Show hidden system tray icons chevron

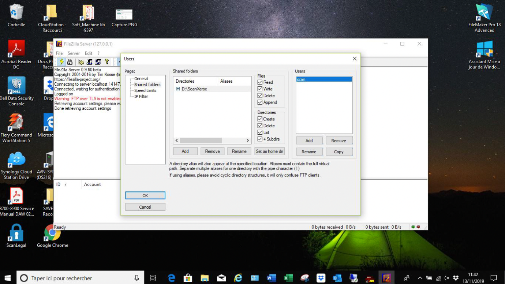click(x=420, y=278)
